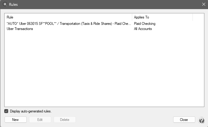This screenshot has width=208, height=127.
Task: Select the Uber Transactions rule
Action: click(20, 29)
